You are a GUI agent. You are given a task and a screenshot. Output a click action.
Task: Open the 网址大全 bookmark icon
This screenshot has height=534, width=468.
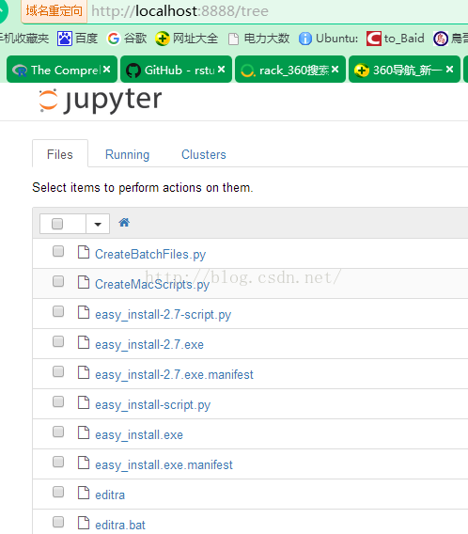163,39
